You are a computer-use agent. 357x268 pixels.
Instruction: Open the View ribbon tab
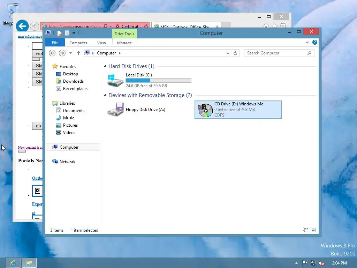coord(101,43)
